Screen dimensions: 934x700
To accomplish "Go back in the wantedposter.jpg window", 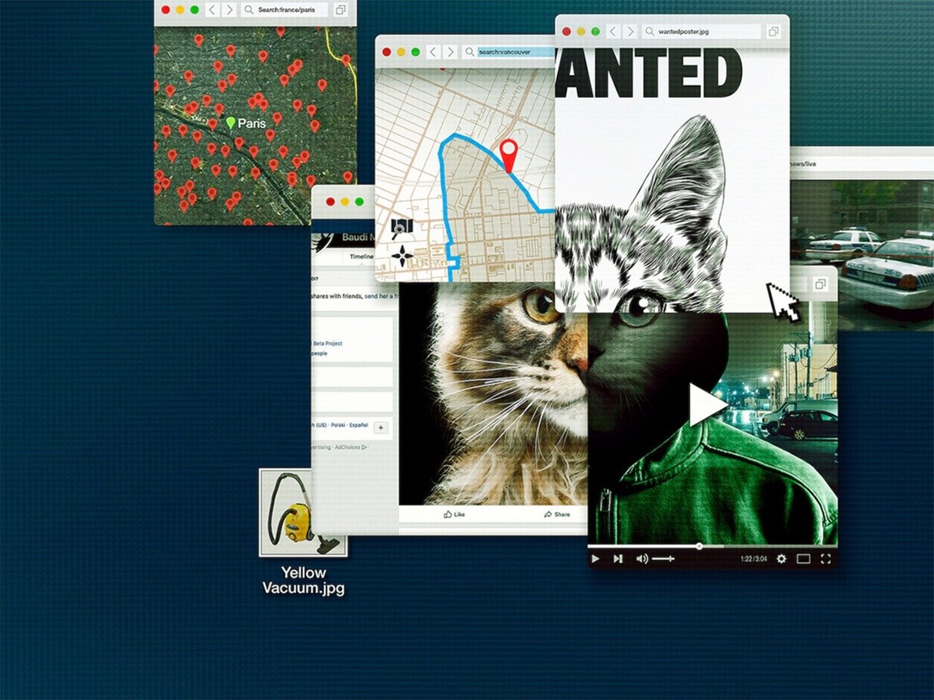I will [615, 32].
